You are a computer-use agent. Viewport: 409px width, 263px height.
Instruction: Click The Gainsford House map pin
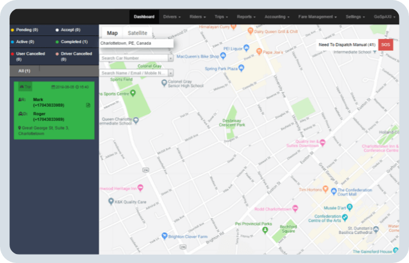point(396,250)
